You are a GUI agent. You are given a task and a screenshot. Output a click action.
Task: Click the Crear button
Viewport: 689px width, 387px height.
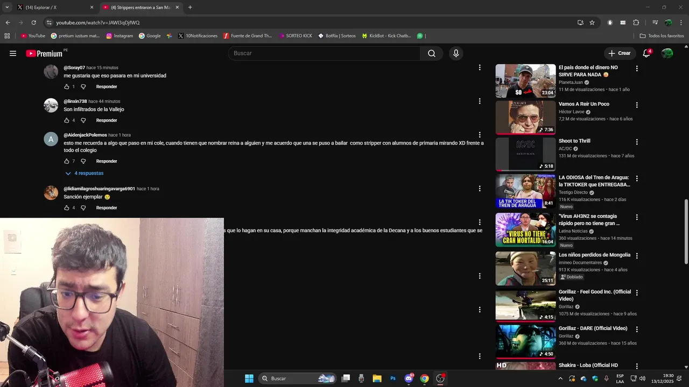pos(620,53)
